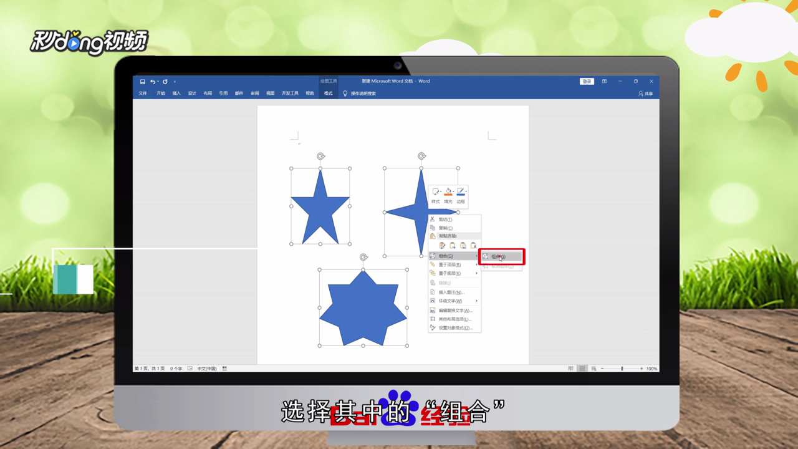Click the lightbulb tell-me icon

click(345, 94)
